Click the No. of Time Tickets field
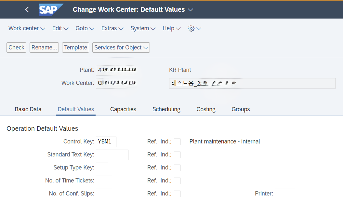 coord(104,181)
